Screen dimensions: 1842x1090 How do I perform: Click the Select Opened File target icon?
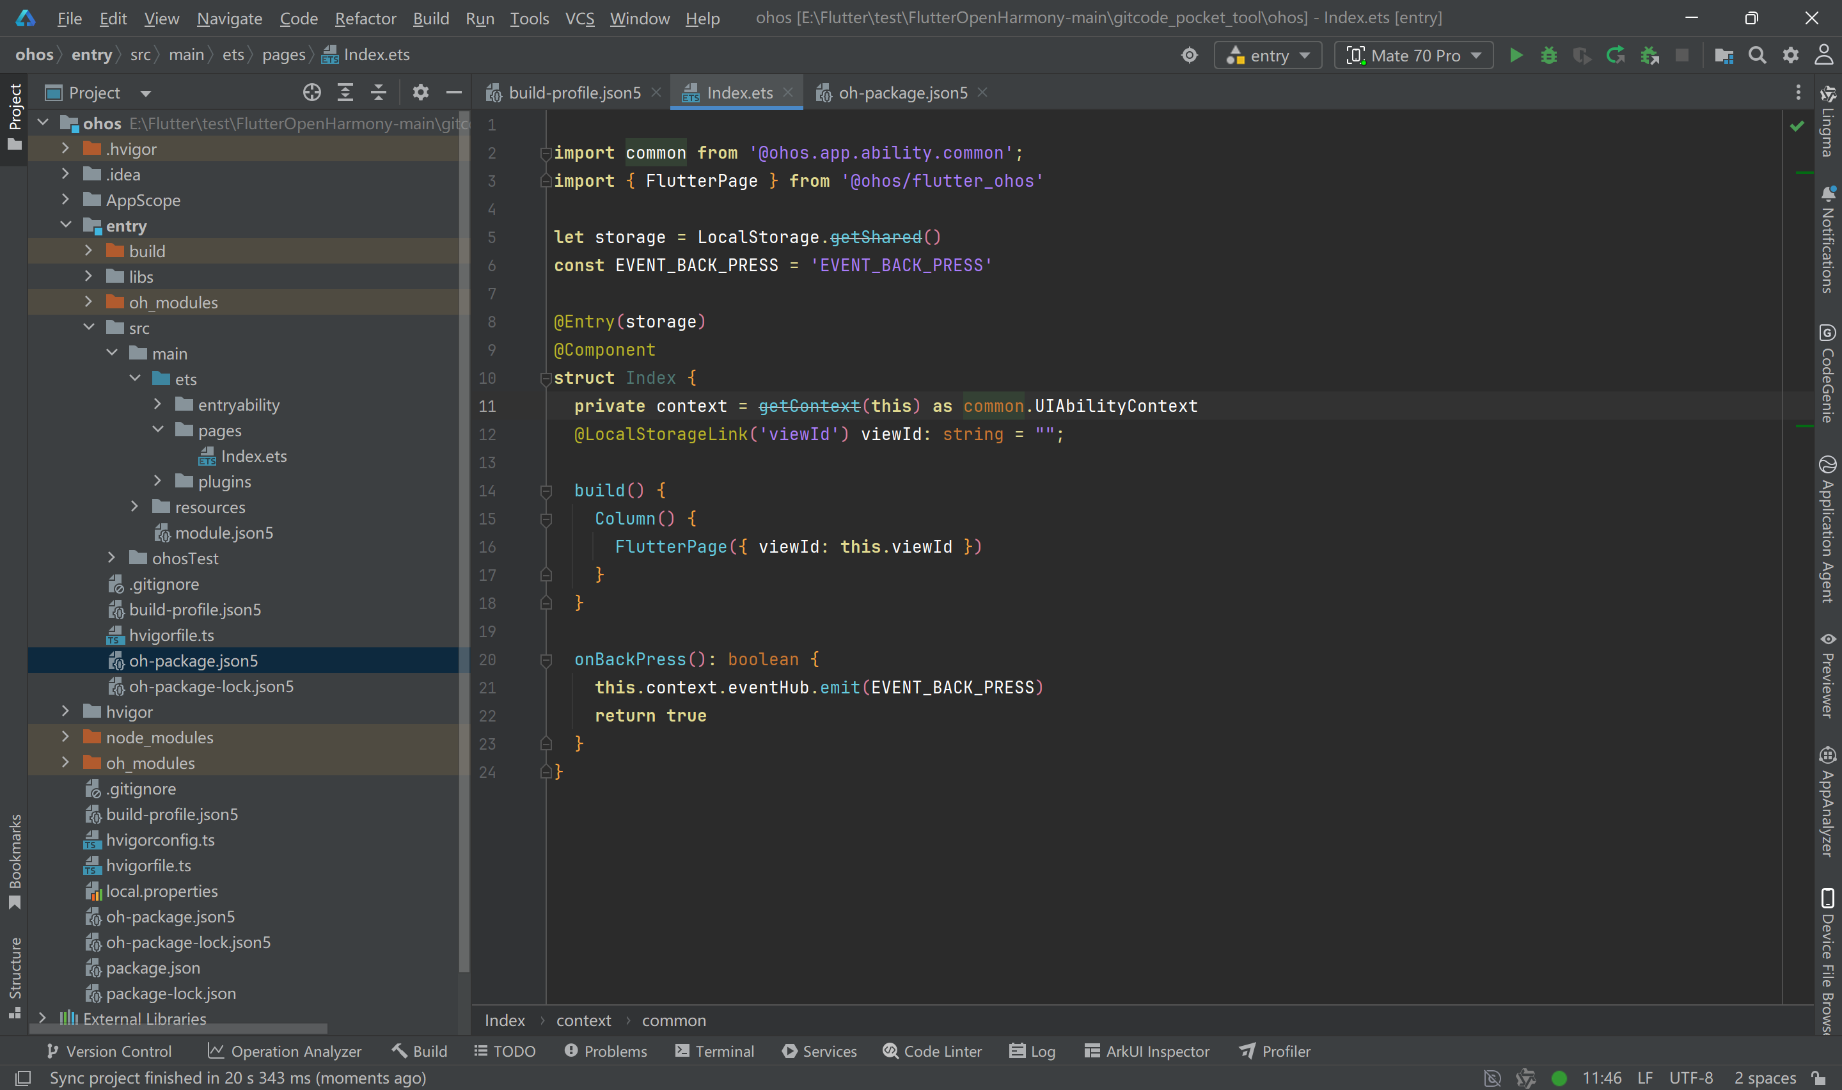pos(311,93)
